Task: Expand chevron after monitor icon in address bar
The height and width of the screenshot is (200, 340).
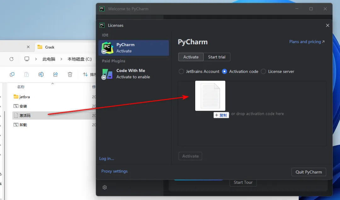Action: (36, 59)
